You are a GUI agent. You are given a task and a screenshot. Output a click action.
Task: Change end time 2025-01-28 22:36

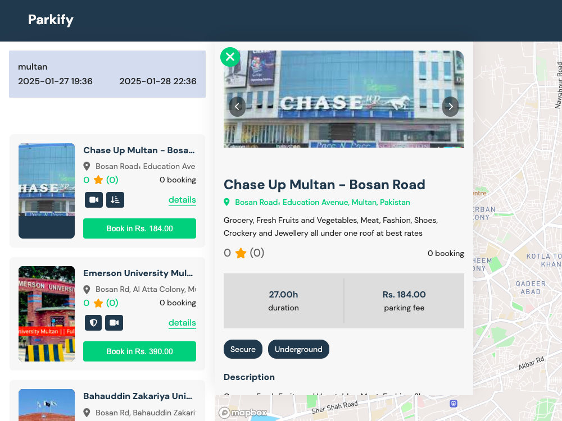(x=158, y=81)
